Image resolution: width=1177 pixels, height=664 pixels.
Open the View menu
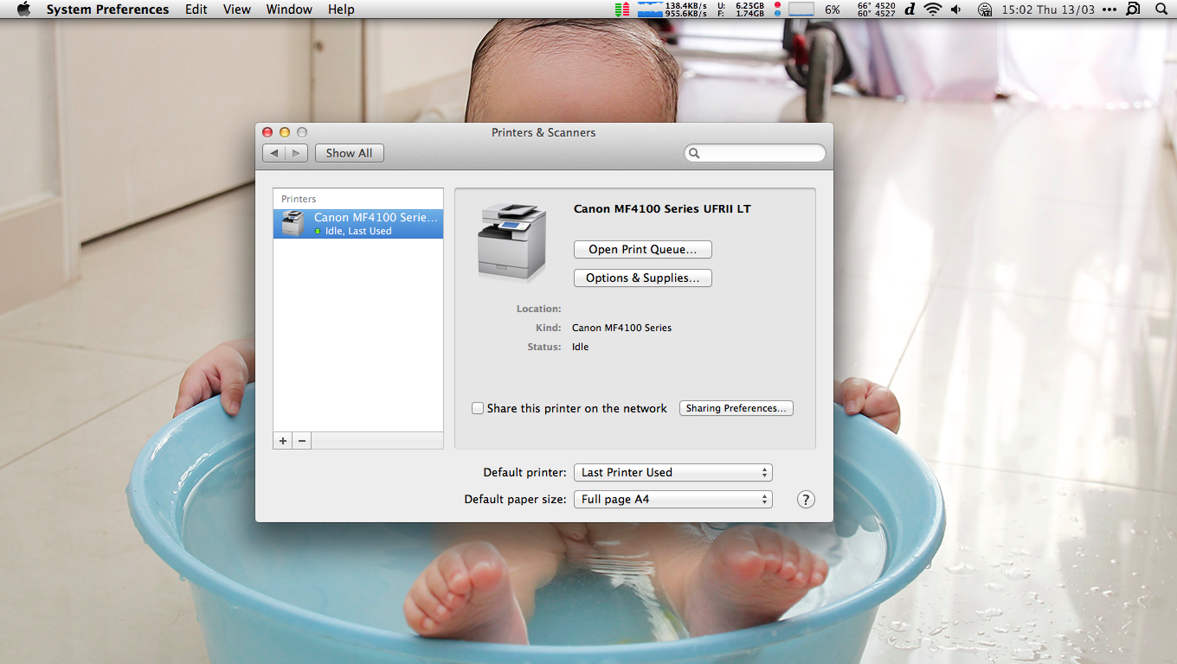237,10
